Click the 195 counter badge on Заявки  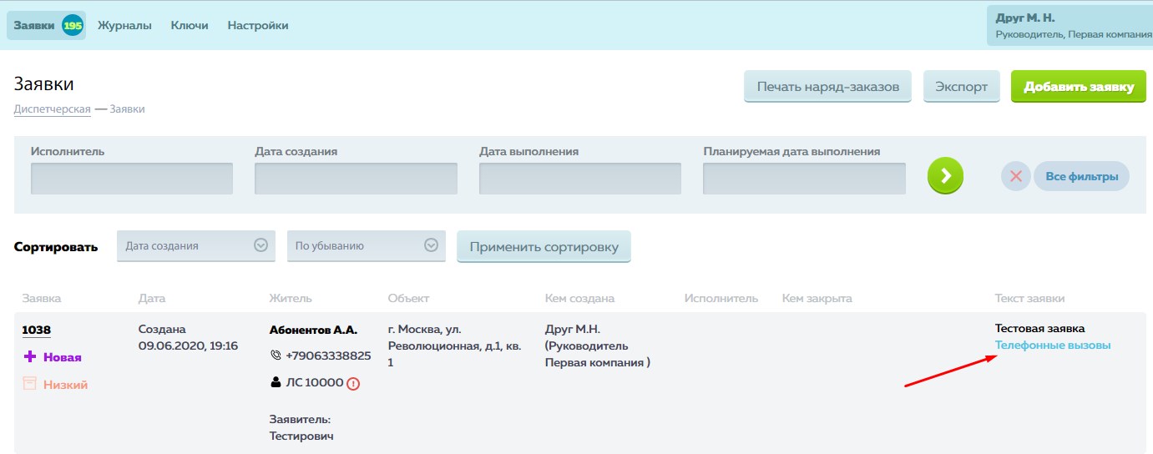coord(73,26)
